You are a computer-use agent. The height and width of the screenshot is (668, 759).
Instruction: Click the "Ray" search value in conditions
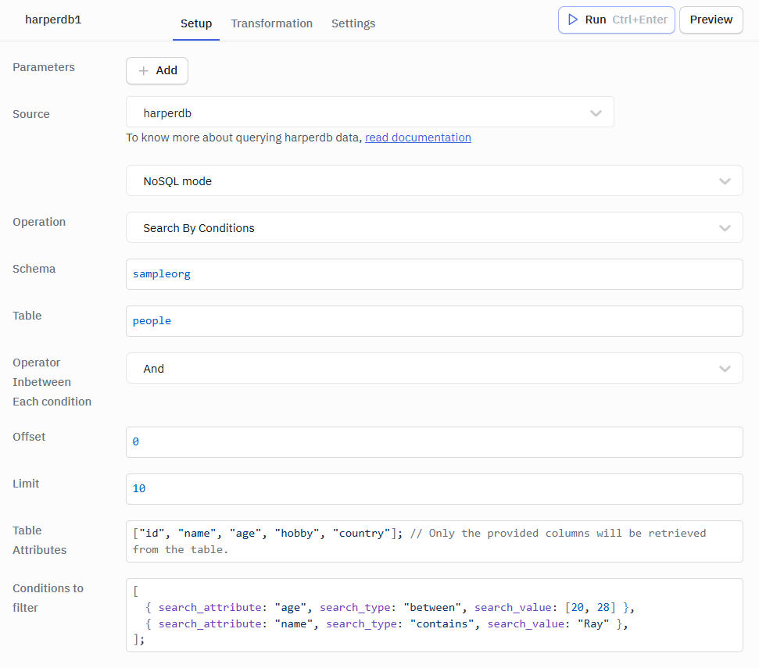click(593, 624)
